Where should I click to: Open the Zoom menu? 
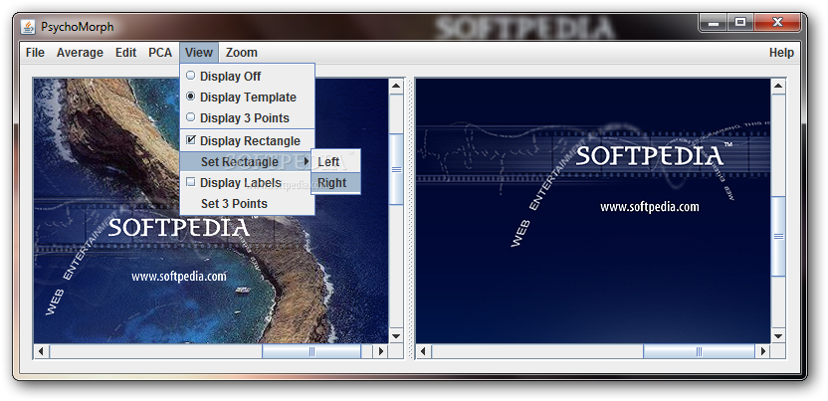[x=241, y=53]
